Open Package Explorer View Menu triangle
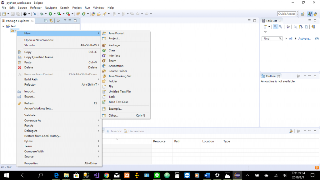 pos(65,20)
